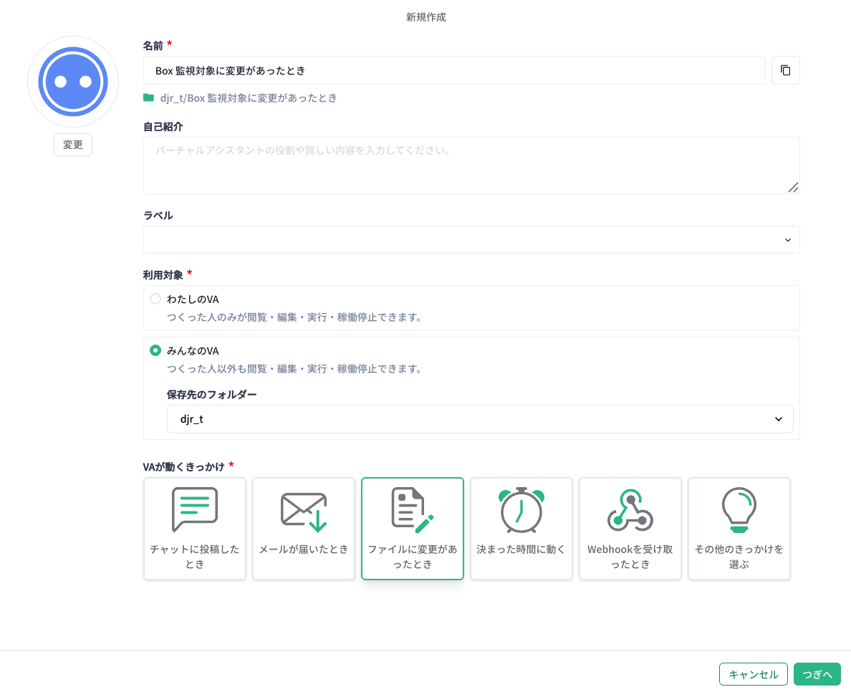Click the blue robot avatar image
The height and width of the screenshot is (692, 851).
[x=73, y=82]
